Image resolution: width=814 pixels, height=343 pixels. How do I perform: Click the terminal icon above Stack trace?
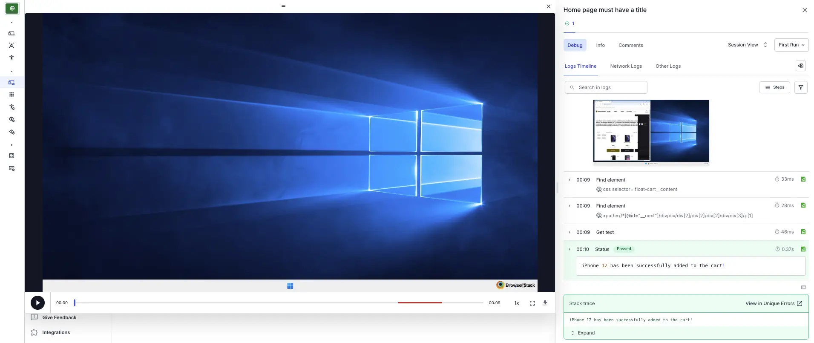[x=803, y=288]
